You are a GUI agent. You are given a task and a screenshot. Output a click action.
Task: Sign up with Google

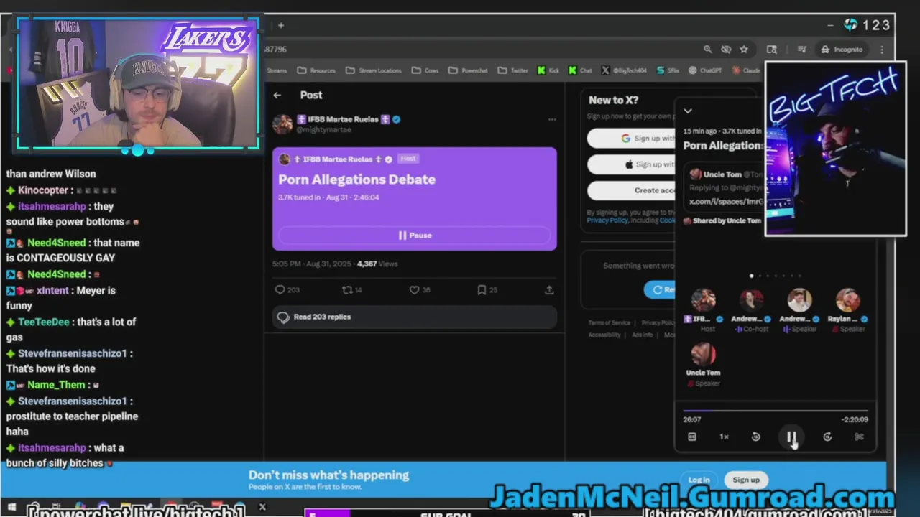pos(632,139)
